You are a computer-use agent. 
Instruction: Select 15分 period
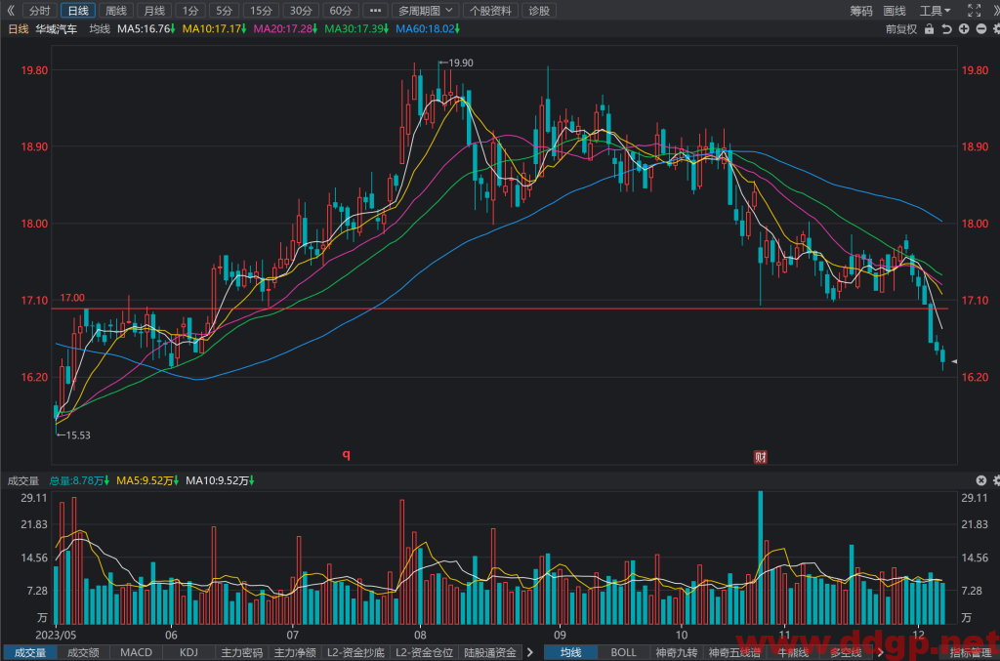pyautogui.click(x=261, y=11)
